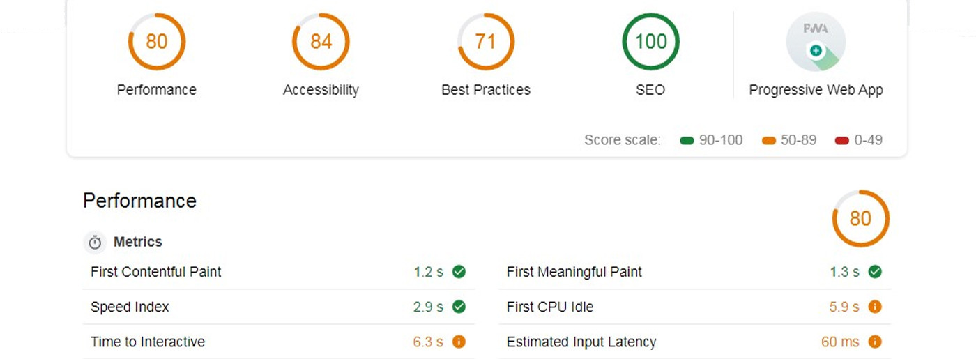The image size is (976, 359).
Task: Expand the Time to Interactive metric row
Action: coord(278,342)
